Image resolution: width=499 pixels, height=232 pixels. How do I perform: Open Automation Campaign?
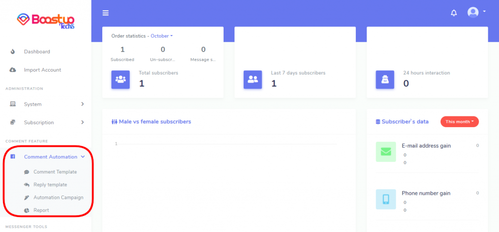coord(58,197)
